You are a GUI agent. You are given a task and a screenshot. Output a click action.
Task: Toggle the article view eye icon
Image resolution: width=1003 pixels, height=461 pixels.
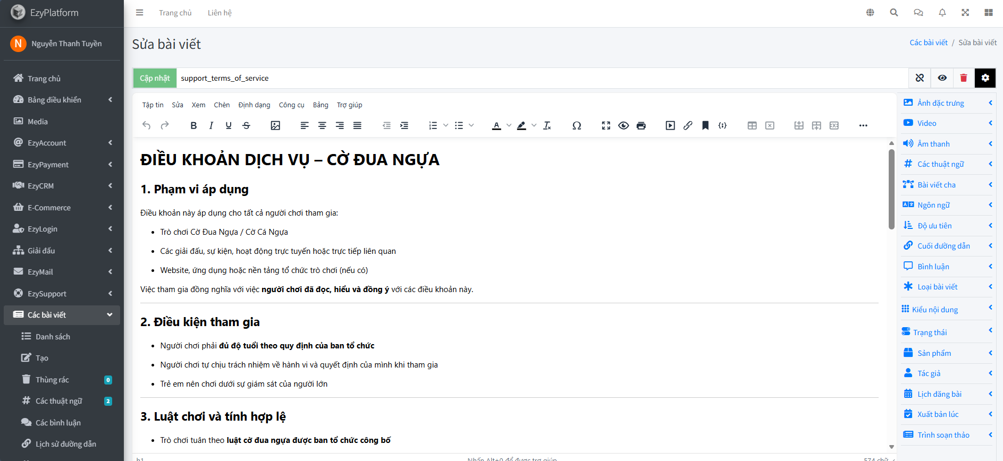pos(942,78)
